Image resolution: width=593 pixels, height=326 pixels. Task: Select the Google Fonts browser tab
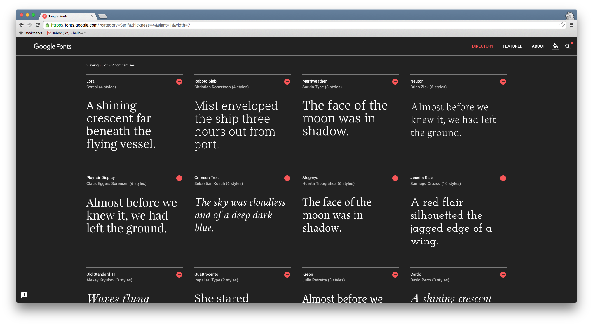point(68,16)
